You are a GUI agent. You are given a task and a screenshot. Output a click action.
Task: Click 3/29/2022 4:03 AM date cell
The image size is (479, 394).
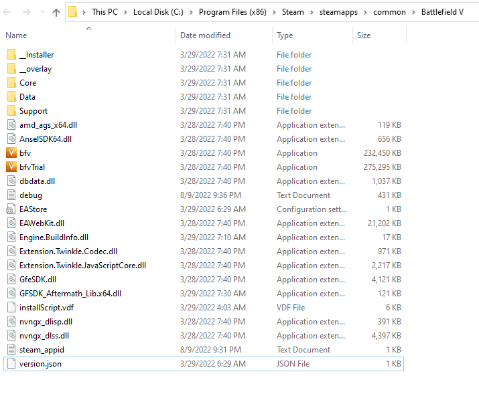(213, 308)
